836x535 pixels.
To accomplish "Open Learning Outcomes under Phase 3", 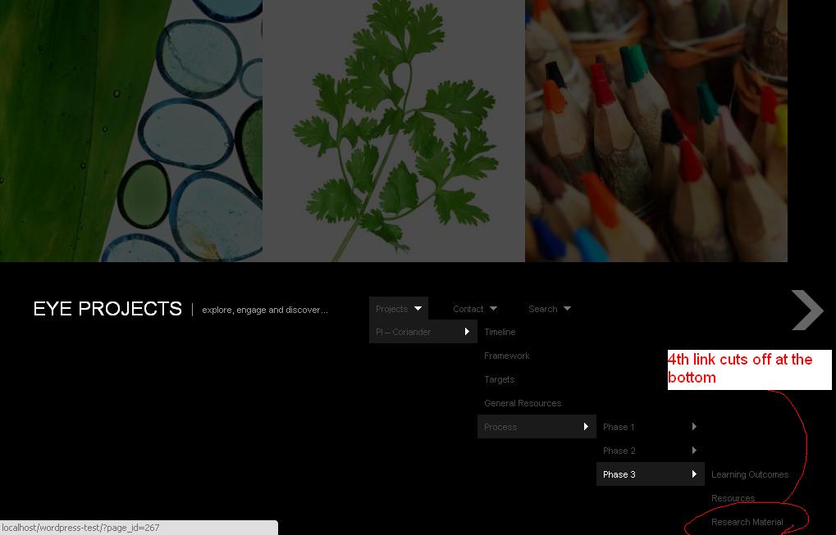I will [750, 474].
